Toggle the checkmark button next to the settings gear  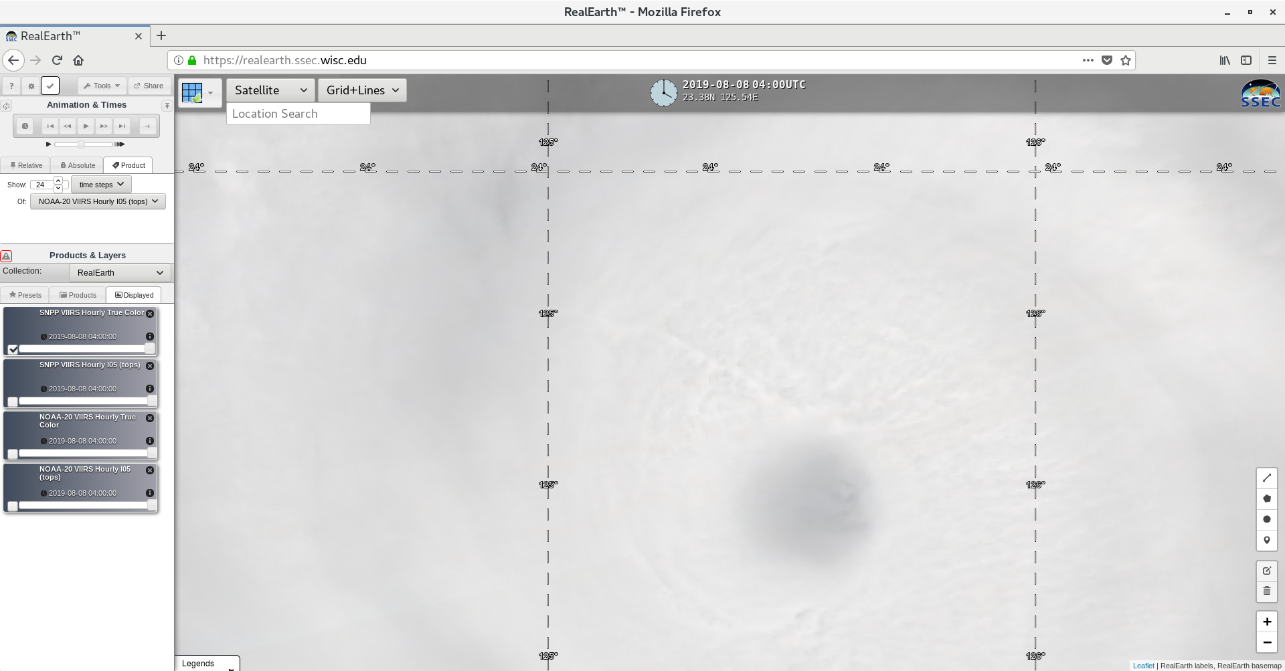pos(50,86)
